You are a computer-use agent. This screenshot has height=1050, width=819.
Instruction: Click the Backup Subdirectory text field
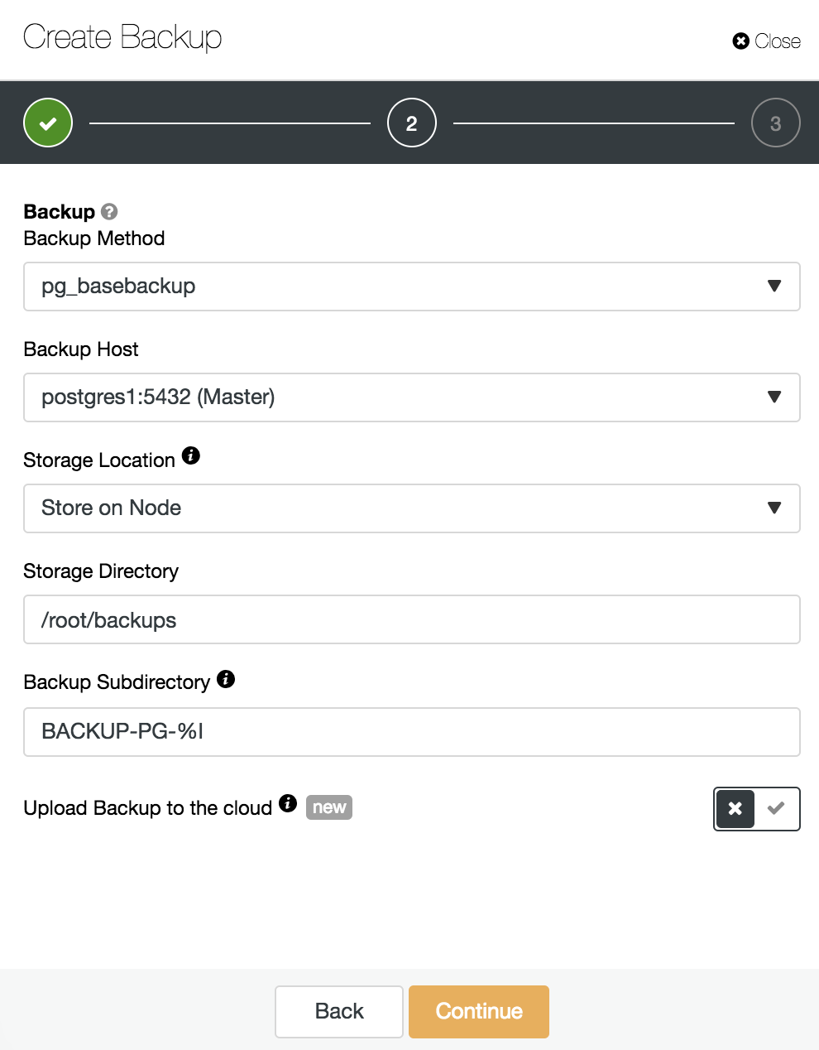[x=412, y=732]
